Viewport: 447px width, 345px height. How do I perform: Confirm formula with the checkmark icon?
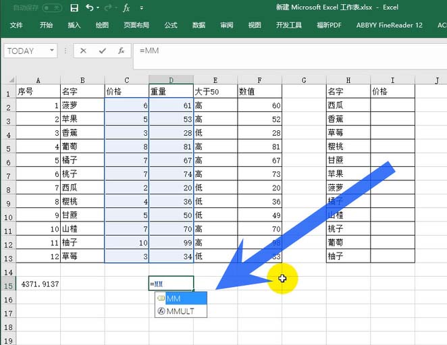103,51
